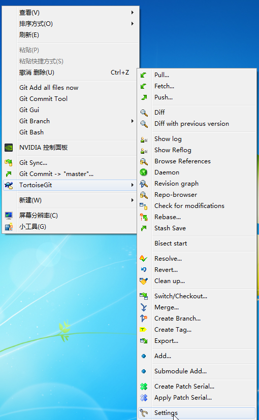Choose the Browse References label
Screen dimensions: 259x420
(182, 161)
